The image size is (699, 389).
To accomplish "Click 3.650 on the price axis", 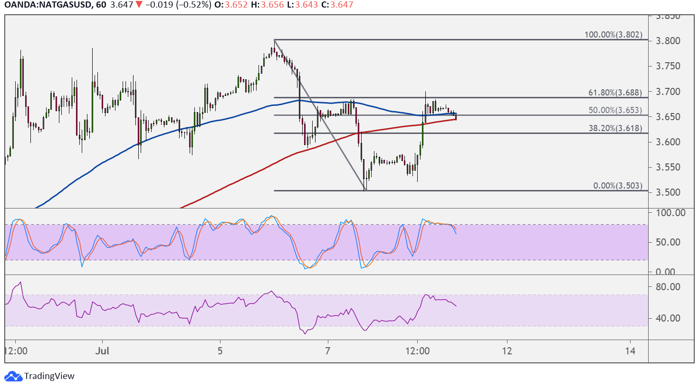I will pos(668,116).
